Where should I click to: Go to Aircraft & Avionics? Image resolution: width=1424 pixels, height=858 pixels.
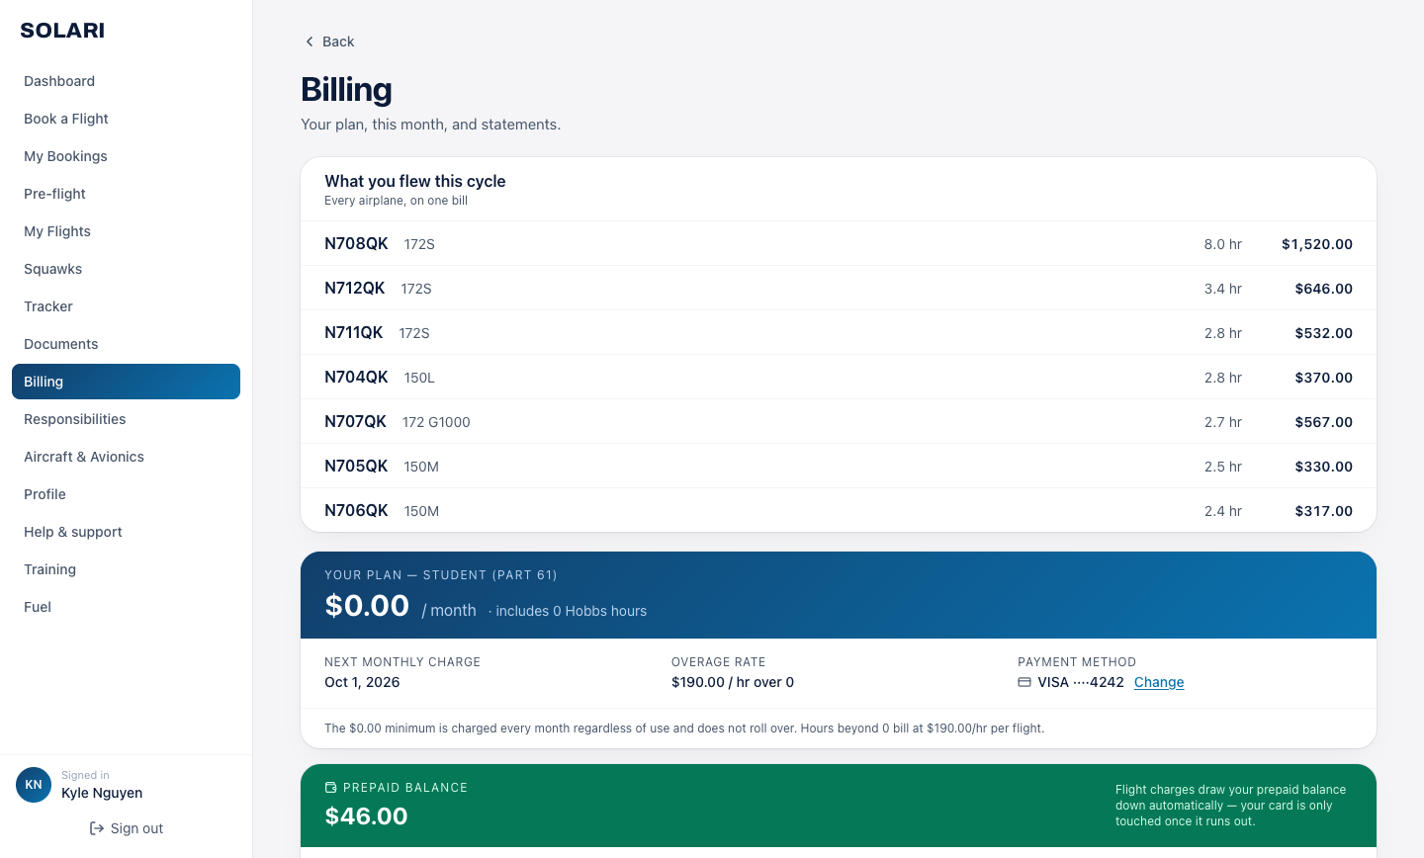(x=126, y=457)
